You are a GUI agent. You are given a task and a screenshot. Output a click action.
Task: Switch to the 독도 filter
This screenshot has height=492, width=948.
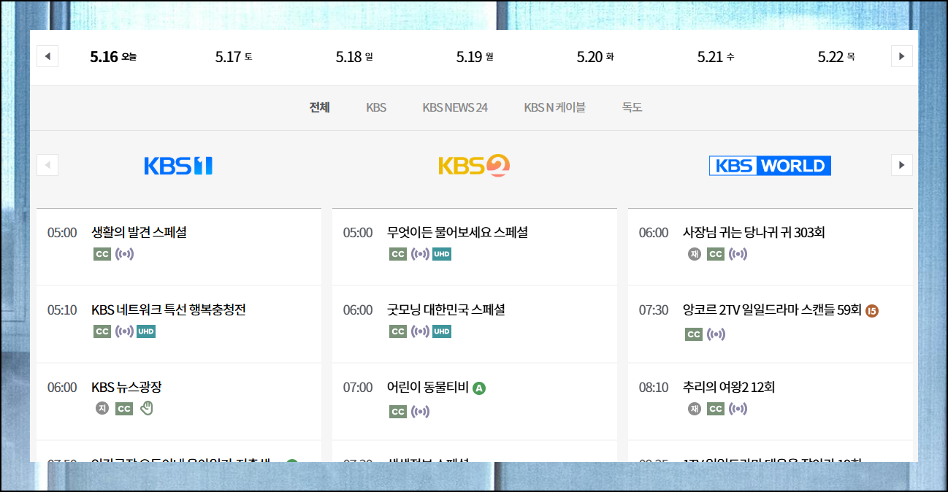point(632,107)
